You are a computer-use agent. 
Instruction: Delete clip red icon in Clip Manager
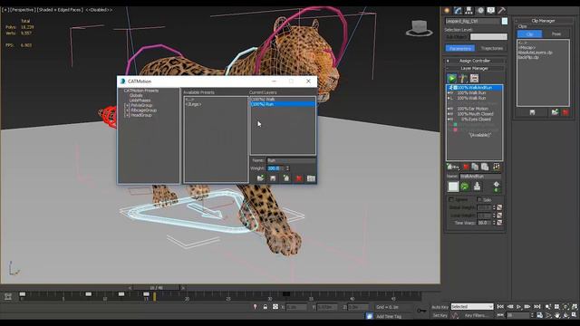tap(565, 112)
